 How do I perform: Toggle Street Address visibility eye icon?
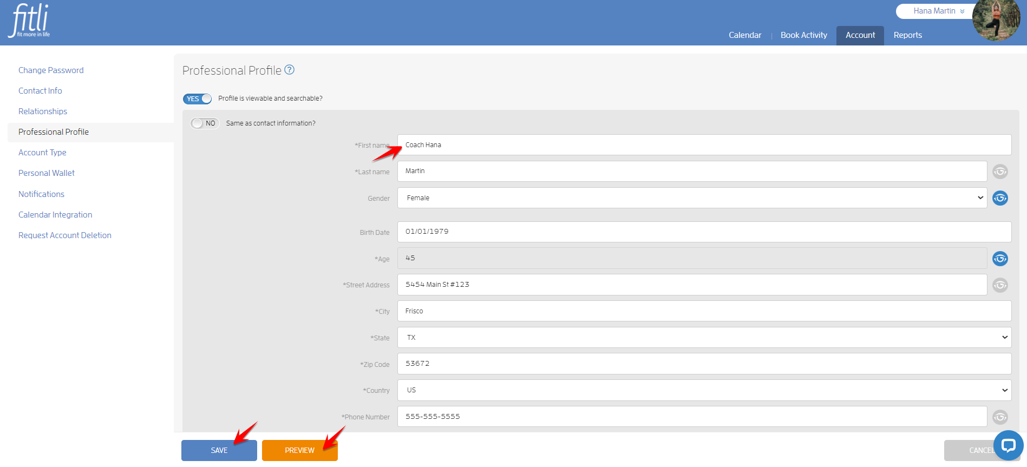1000,285
